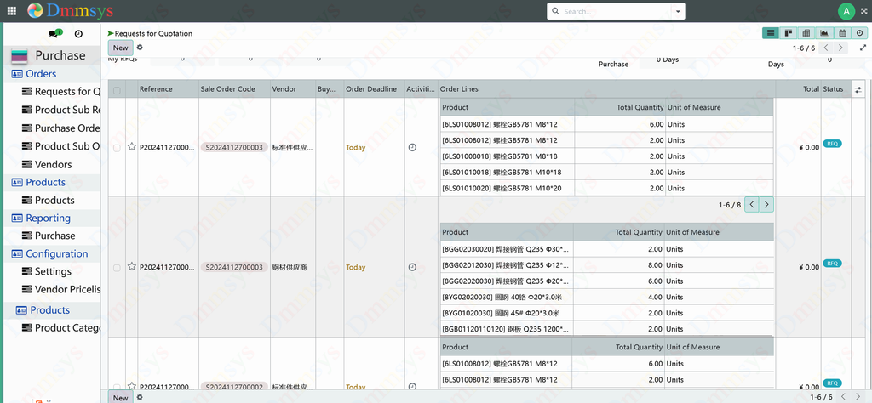Go to next page in top pager
Viewport: 872px width, 403px height.
[840, 48]
